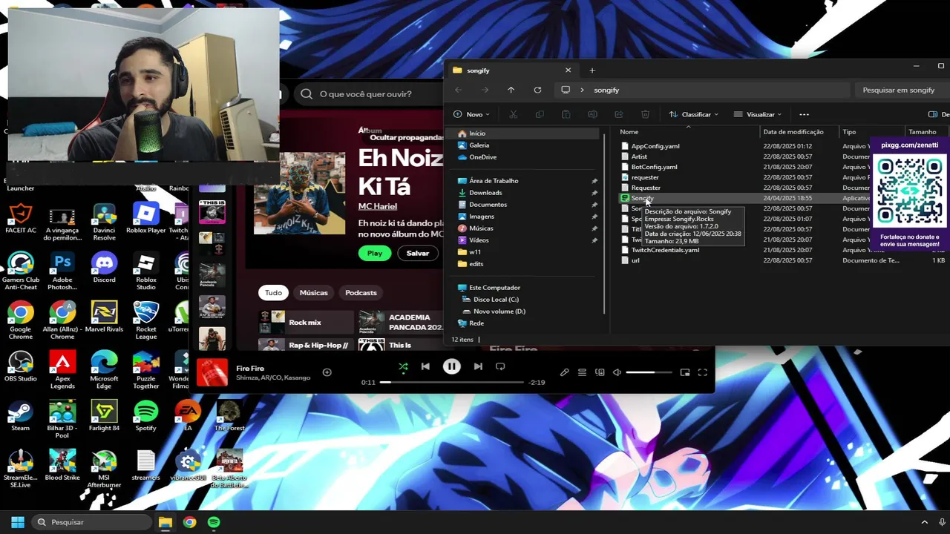The image size is (950, 534).
Task: Open the Rock mix card
Action: (x=306, y=323)
